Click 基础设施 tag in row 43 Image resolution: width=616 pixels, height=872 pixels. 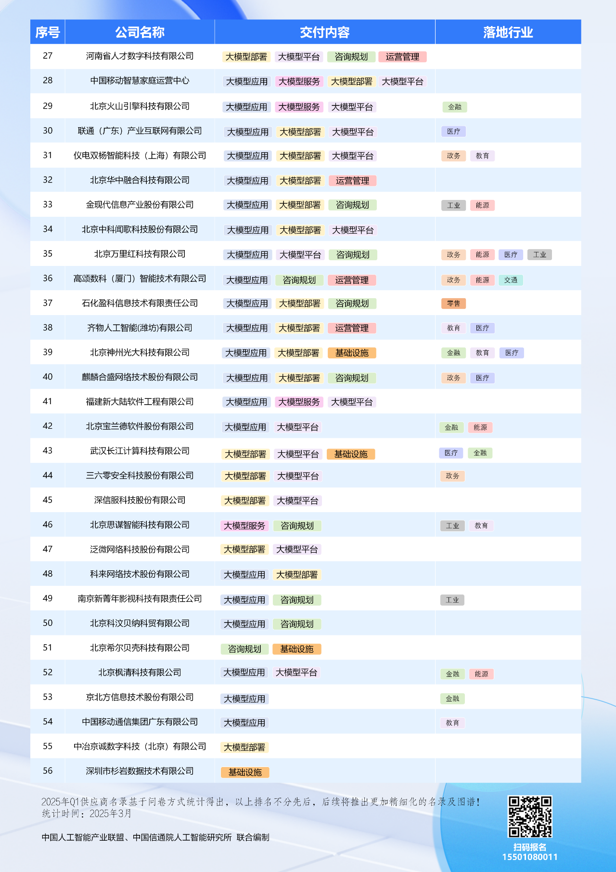[351, 454]
